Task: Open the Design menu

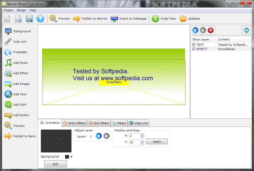Action: 21,10
